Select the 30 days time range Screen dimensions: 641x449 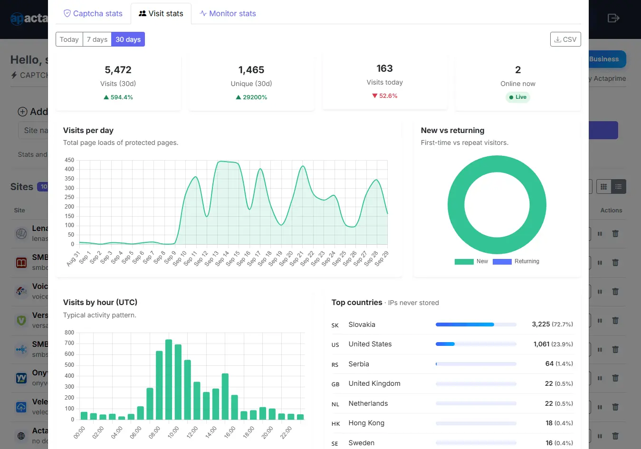[128, 39]
